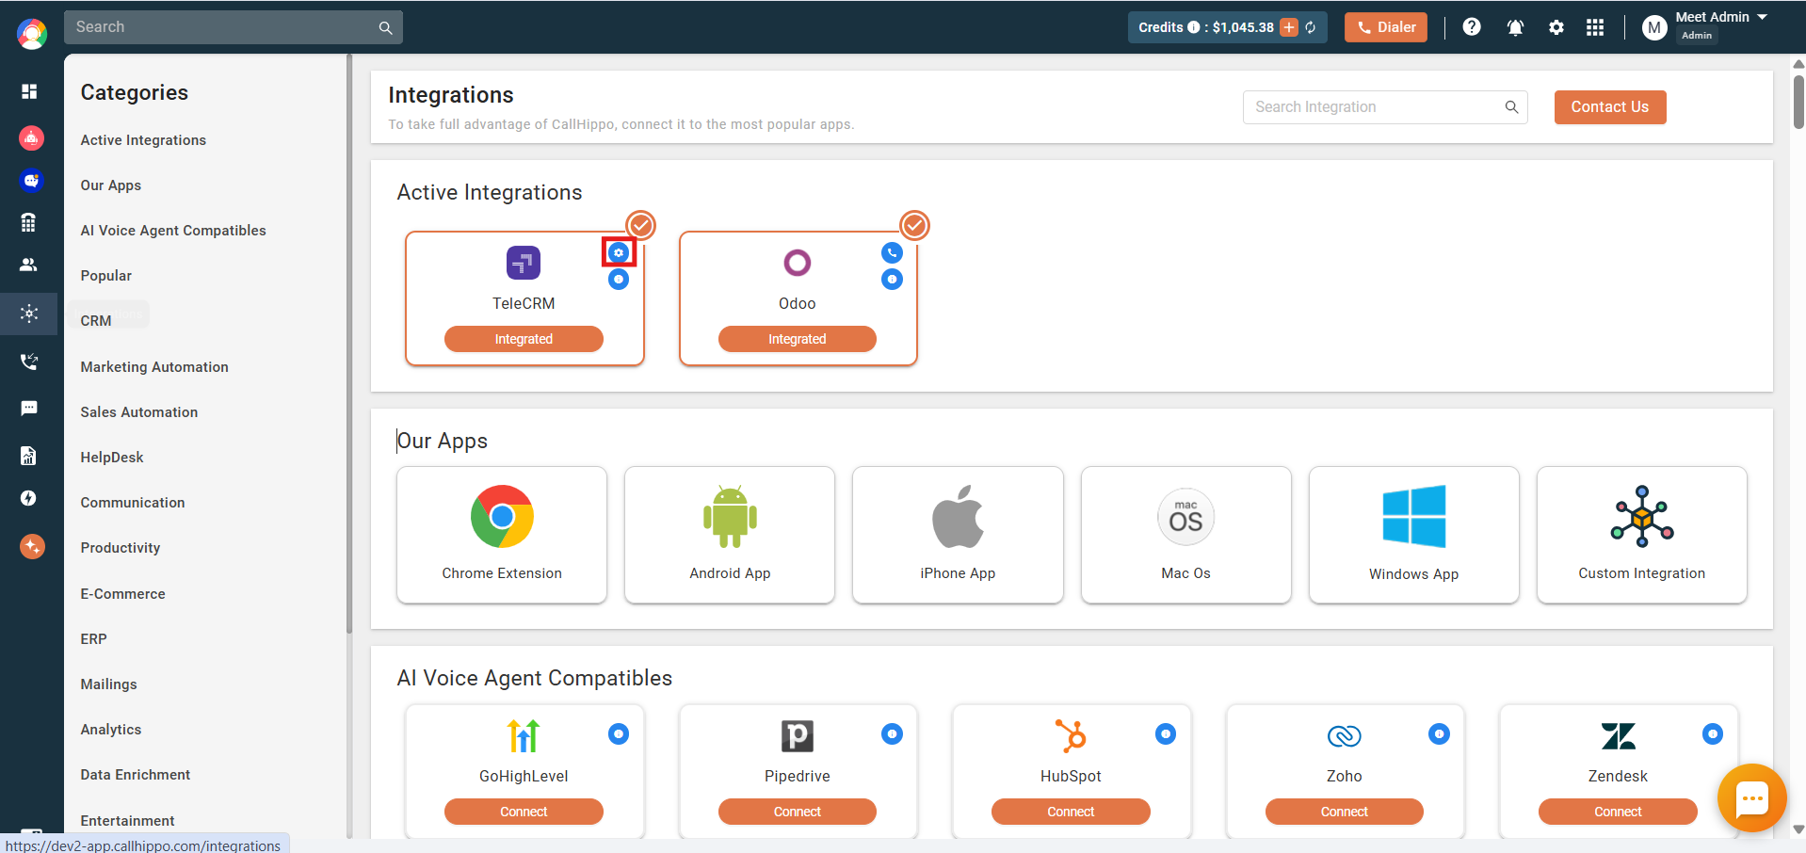Screen dimensions: 1806x853
Task: Connect GoHighLevel
Action: [x=524, y=812]
